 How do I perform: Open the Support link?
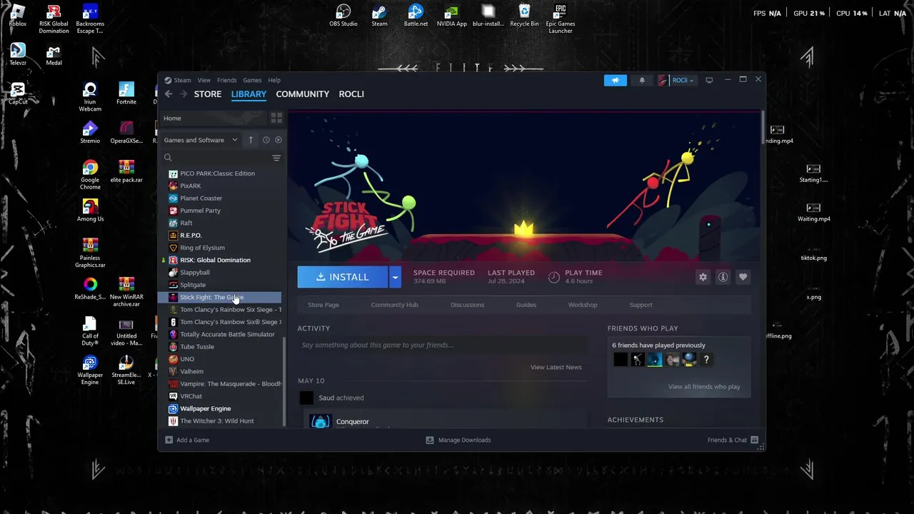tap(641, 305)
